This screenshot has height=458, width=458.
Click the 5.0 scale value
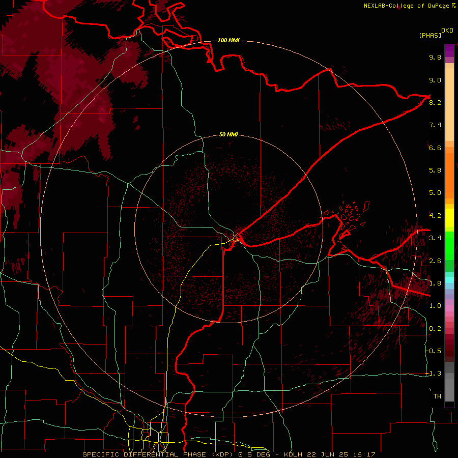(435, 193)
